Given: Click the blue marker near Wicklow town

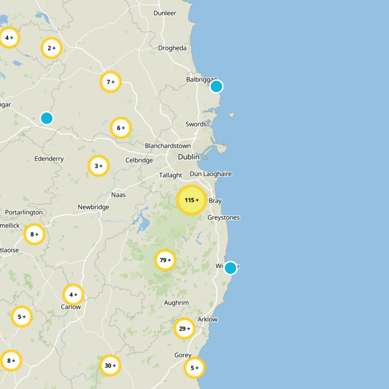Looking at the screenshot, I should pos(231,266).
